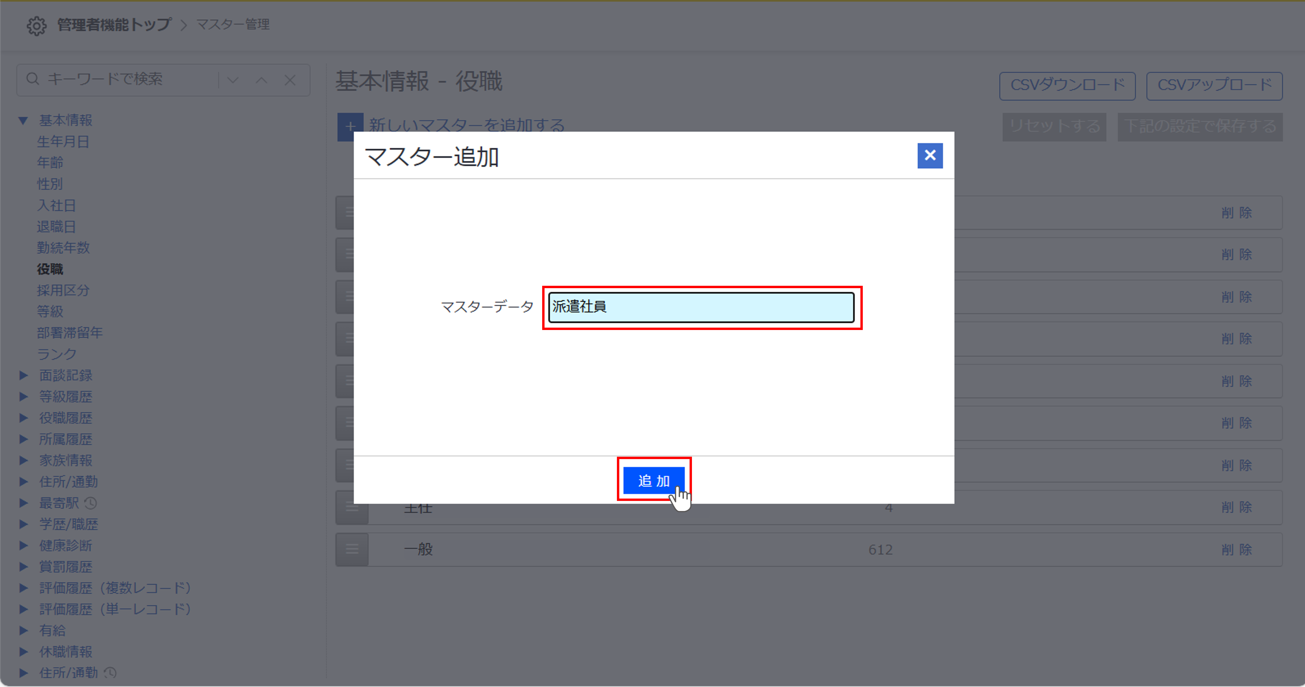Close the マスター追加 dialog with X
The width and height of the screenshot is (1305, 687).
pyautogui.click(x=930, y=156)
